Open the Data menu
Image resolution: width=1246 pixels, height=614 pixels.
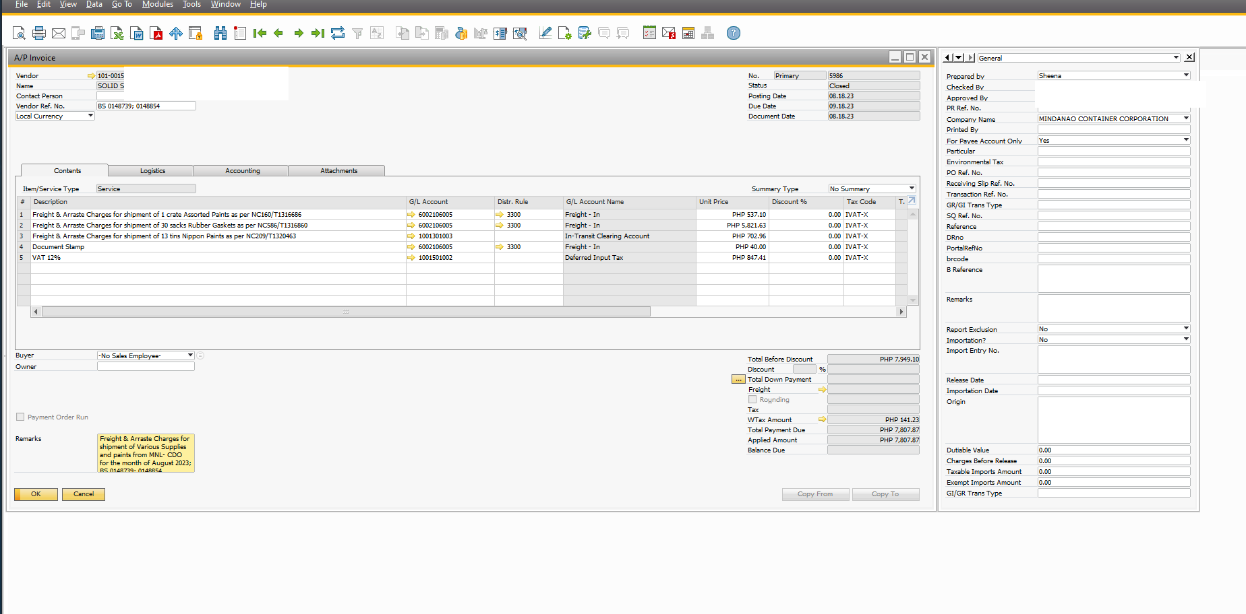pyautogui.click(x=94, y=4)
